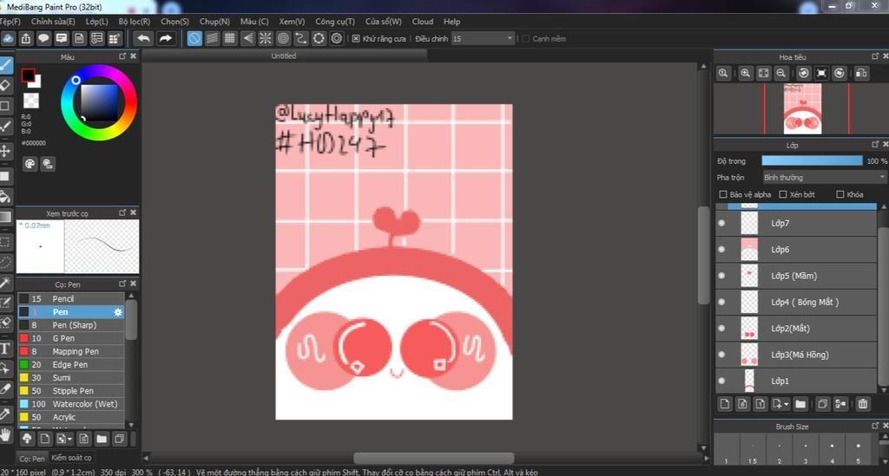Open the Pha trộn blending mode dropdown

[x=824, y=177]
